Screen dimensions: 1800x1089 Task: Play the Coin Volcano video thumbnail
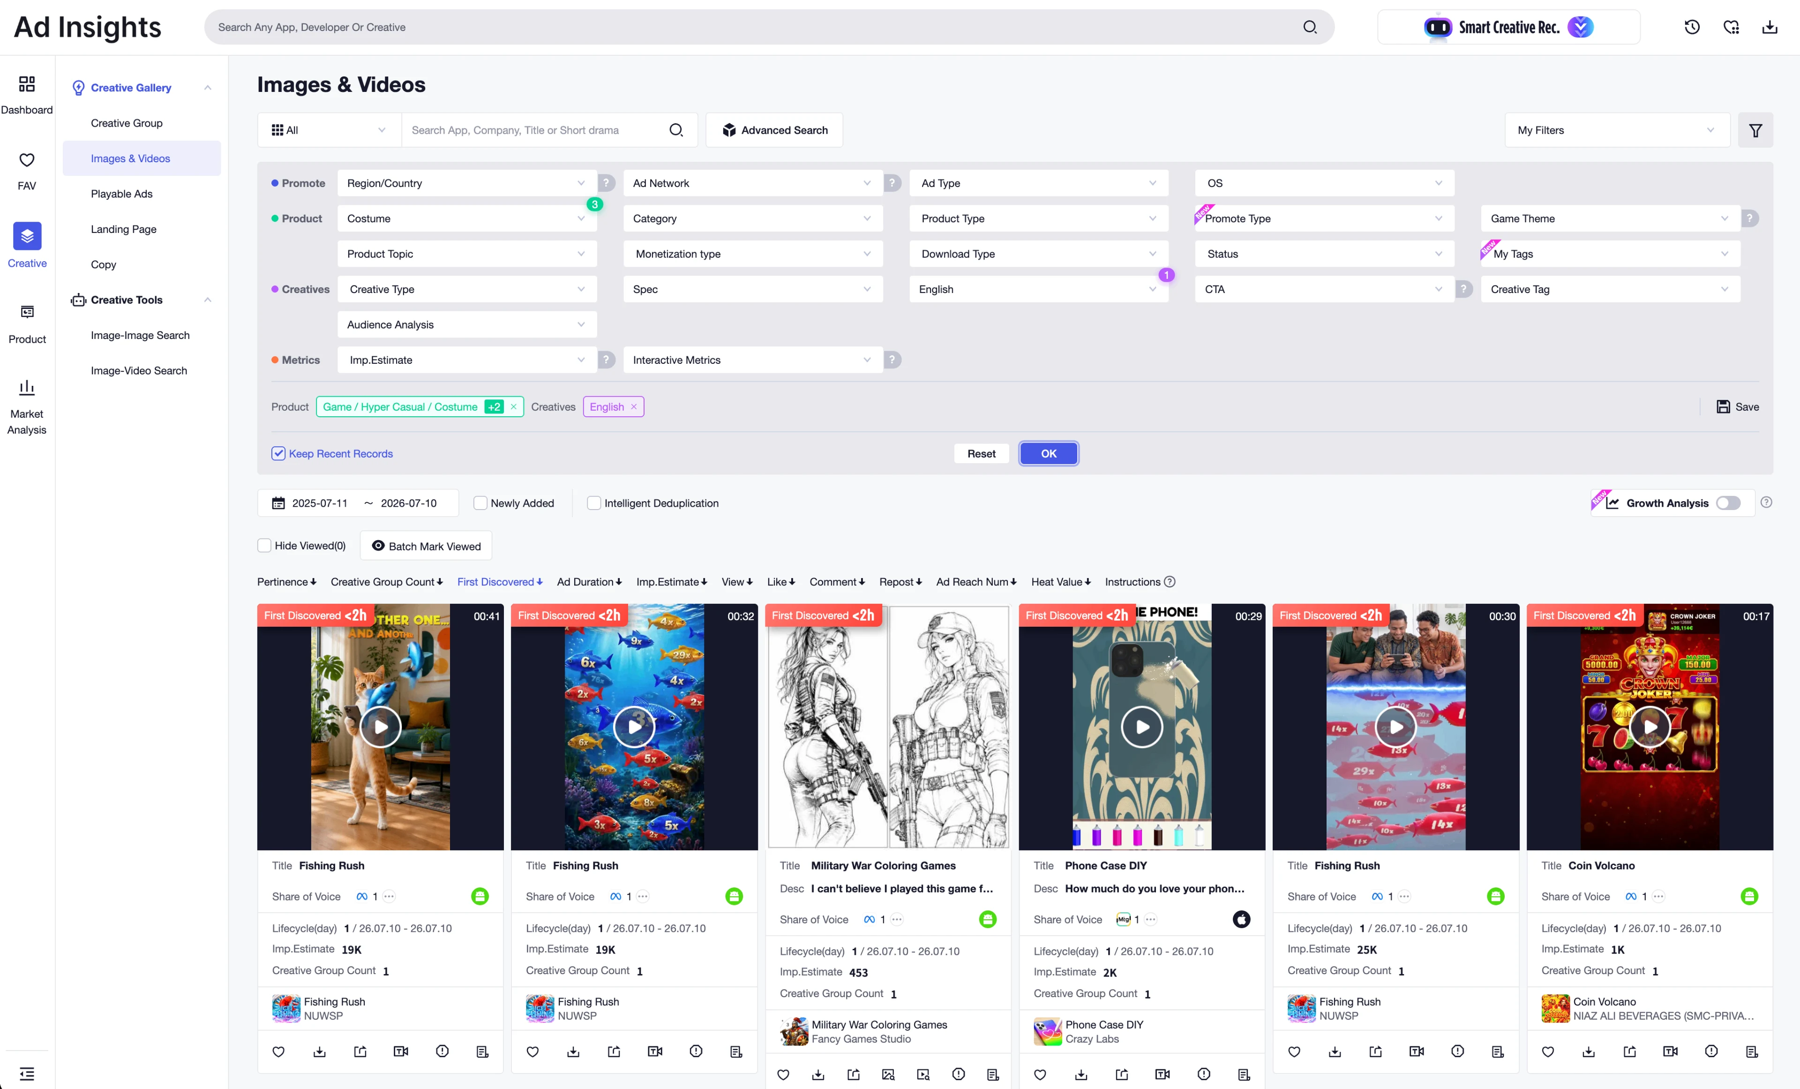(1650, 727)
